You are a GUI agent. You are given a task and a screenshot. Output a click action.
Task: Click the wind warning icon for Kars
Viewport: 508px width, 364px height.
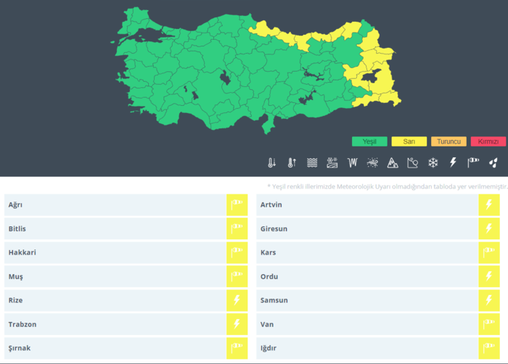pos(489,252)
